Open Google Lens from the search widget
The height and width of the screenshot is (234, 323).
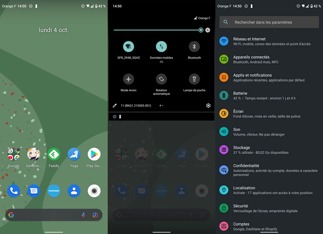coord(95,215)
